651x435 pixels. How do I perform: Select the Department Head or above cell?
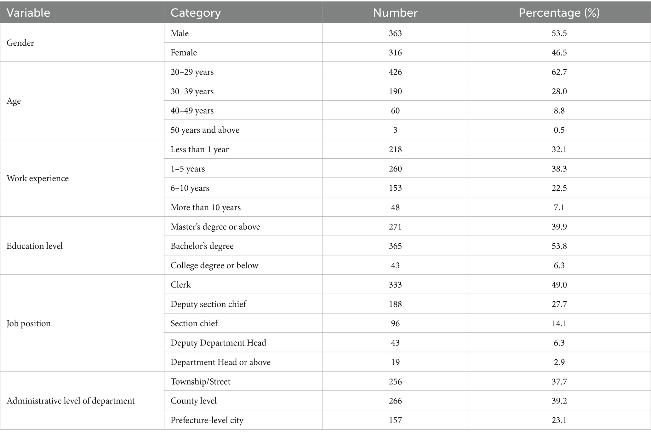[220, 362]
